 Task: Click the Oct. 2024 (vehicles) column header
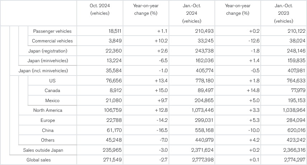[x=100, y=9]
